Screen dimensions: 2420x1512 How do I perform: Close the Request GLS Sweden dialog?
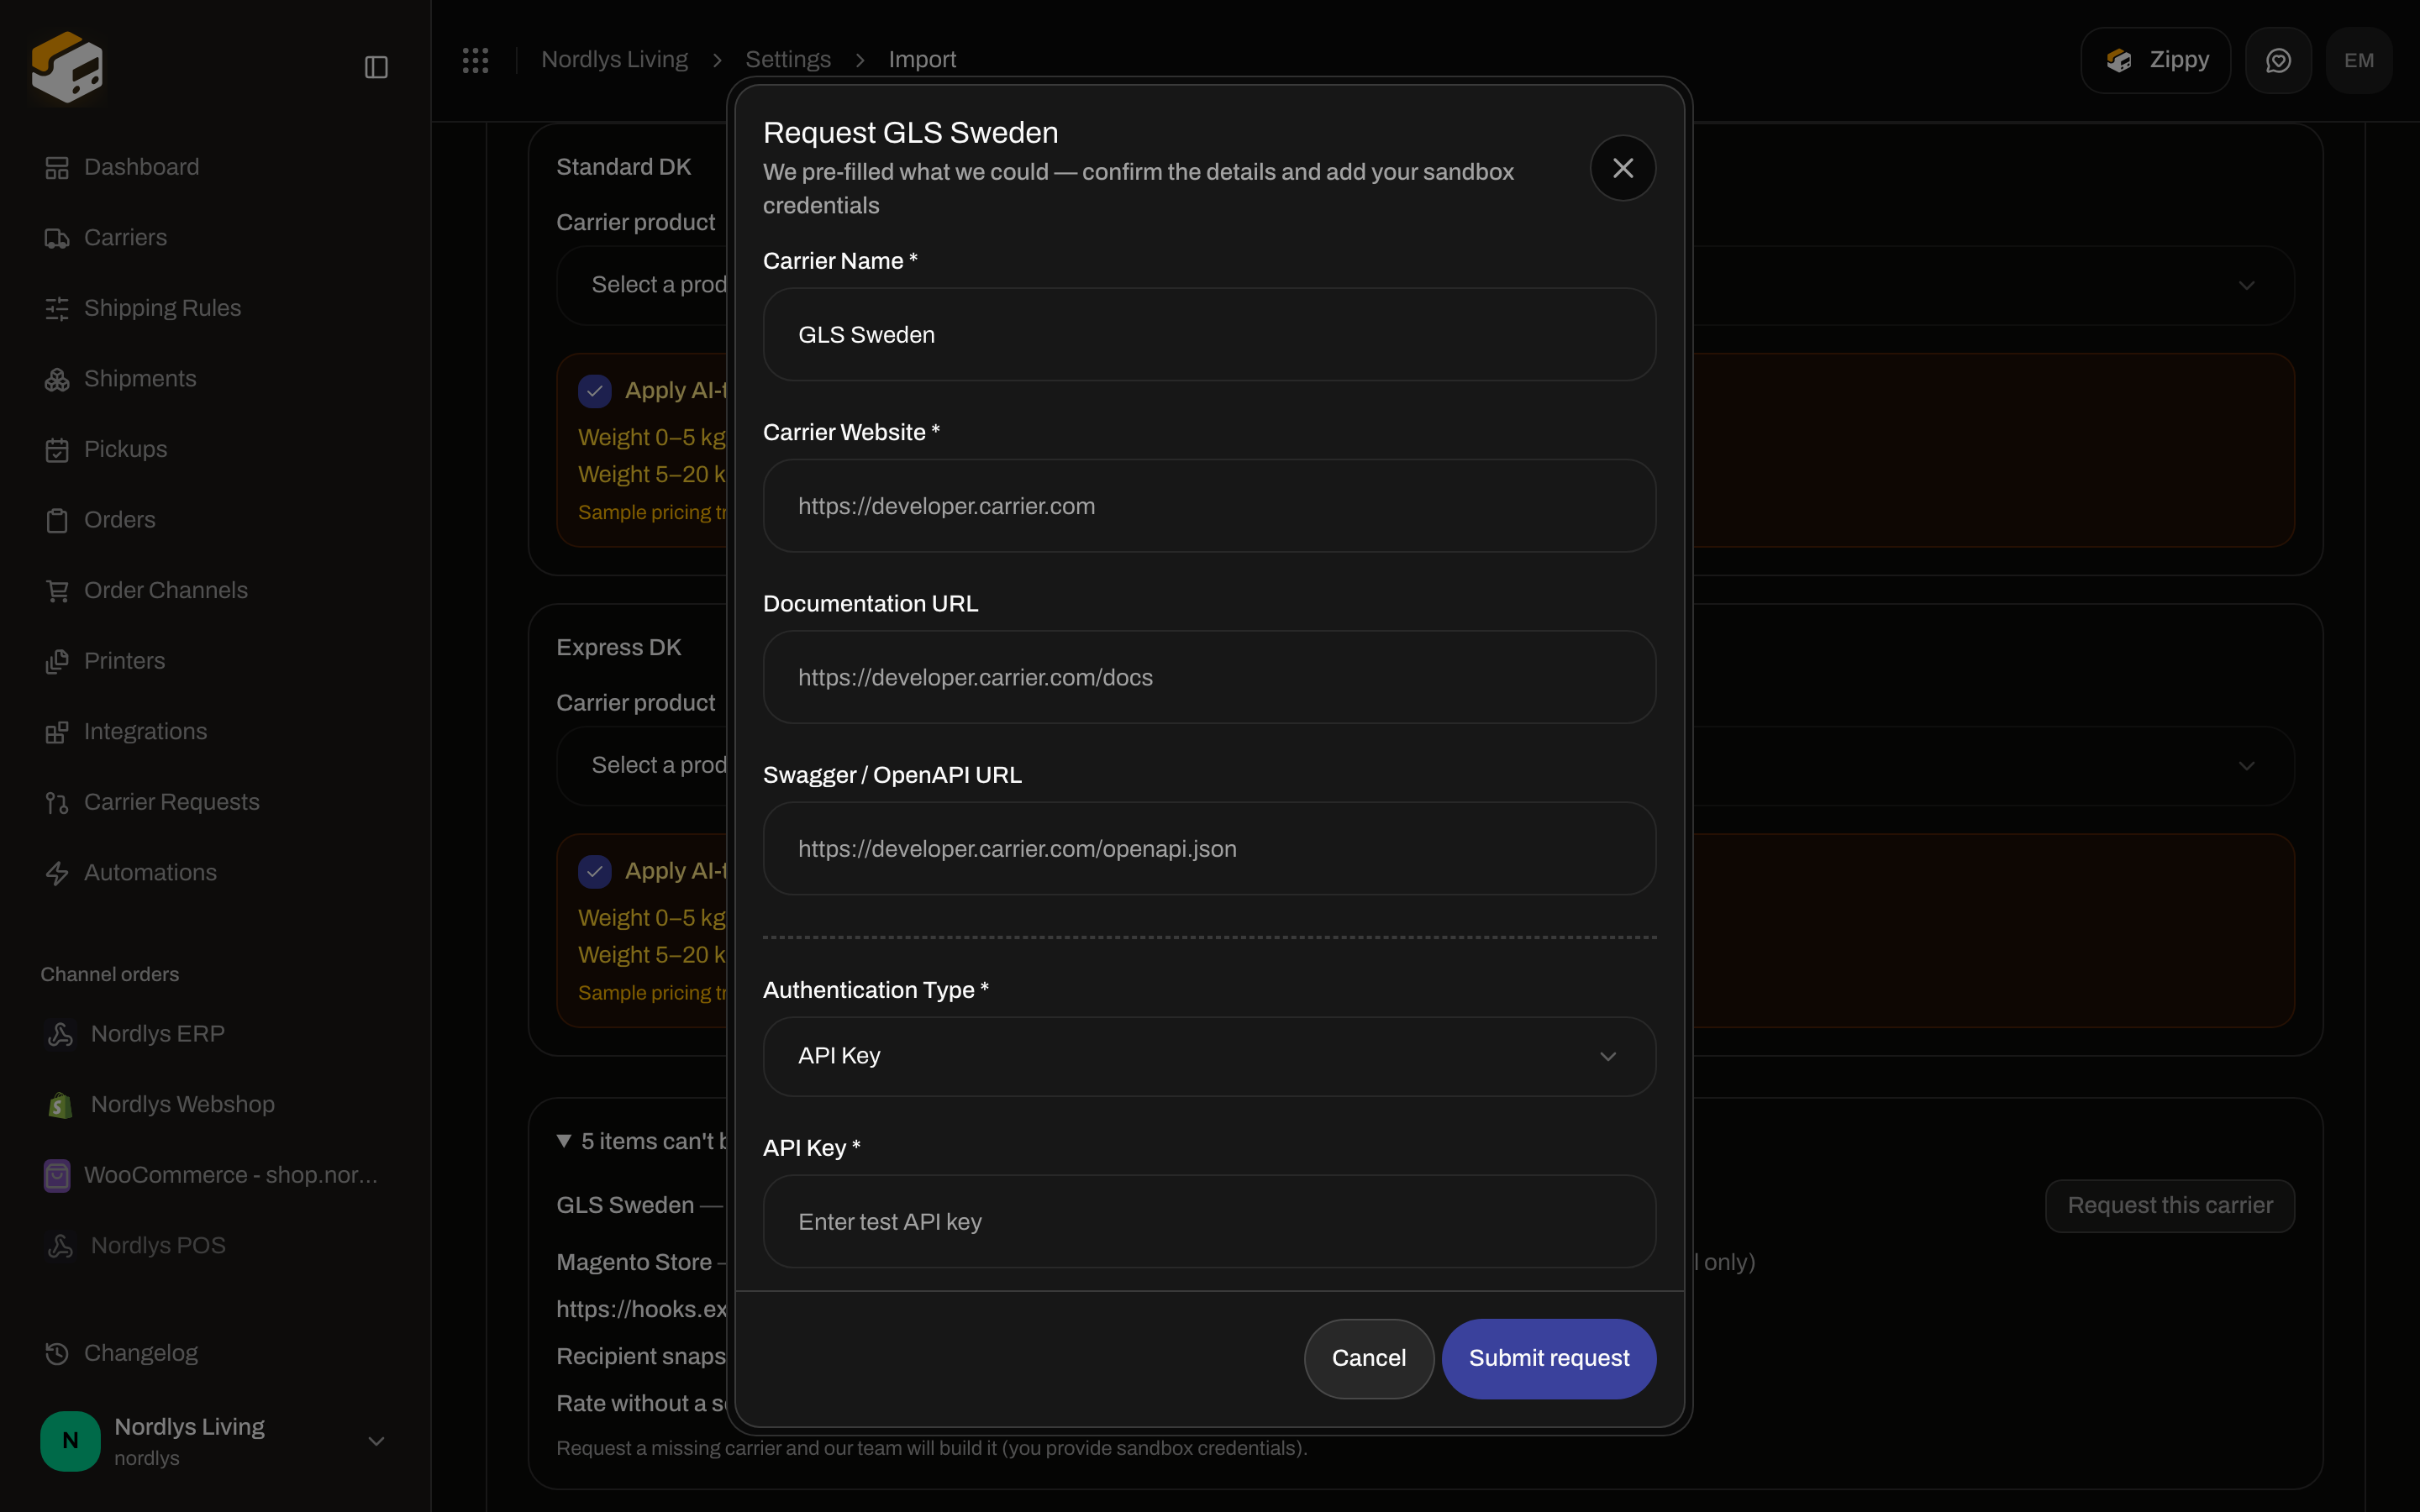pyautogui.click(x=1622, y=168)
